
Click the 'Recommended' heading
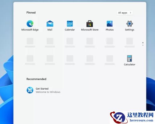[x=36, y=79]
